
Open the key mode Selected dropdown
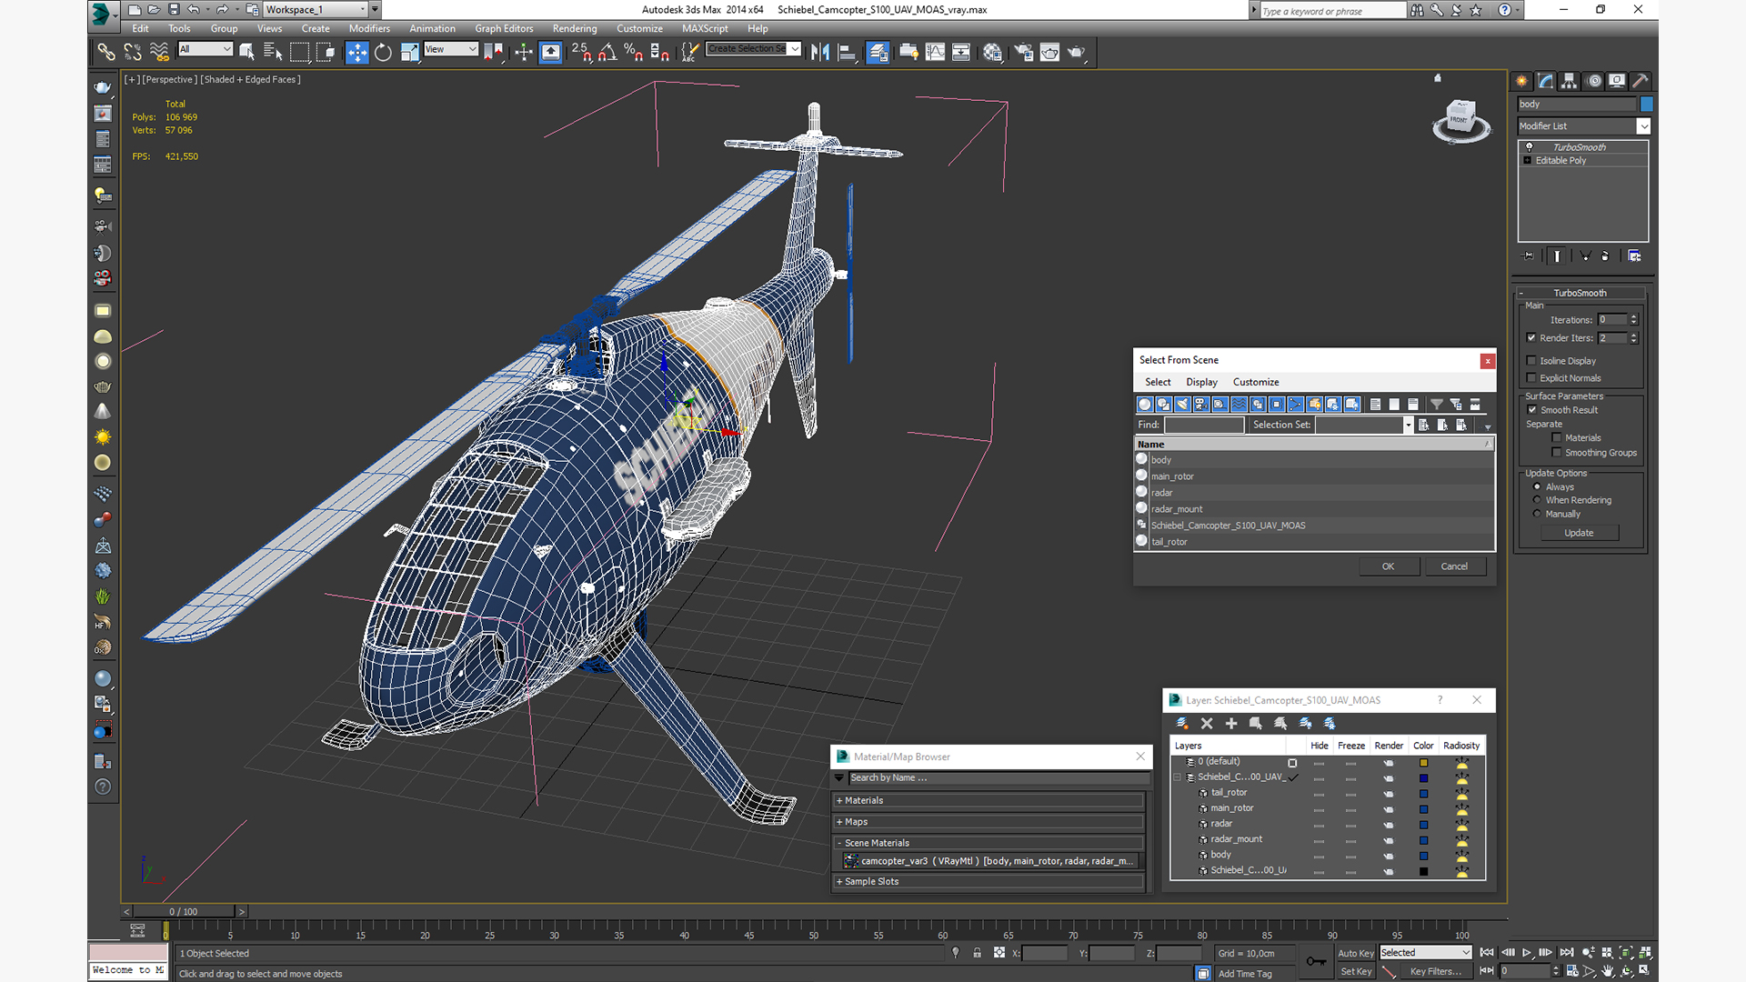click(x=1466, y=953)
